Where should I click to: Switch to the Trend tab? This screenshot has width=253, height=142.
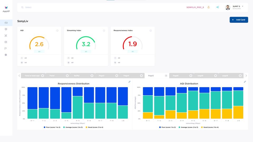tap(52, 76)
